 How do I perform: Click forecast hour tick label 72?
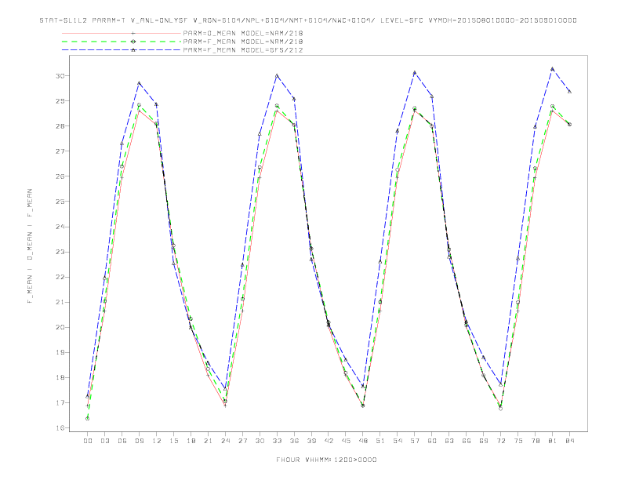click(500, 441)
